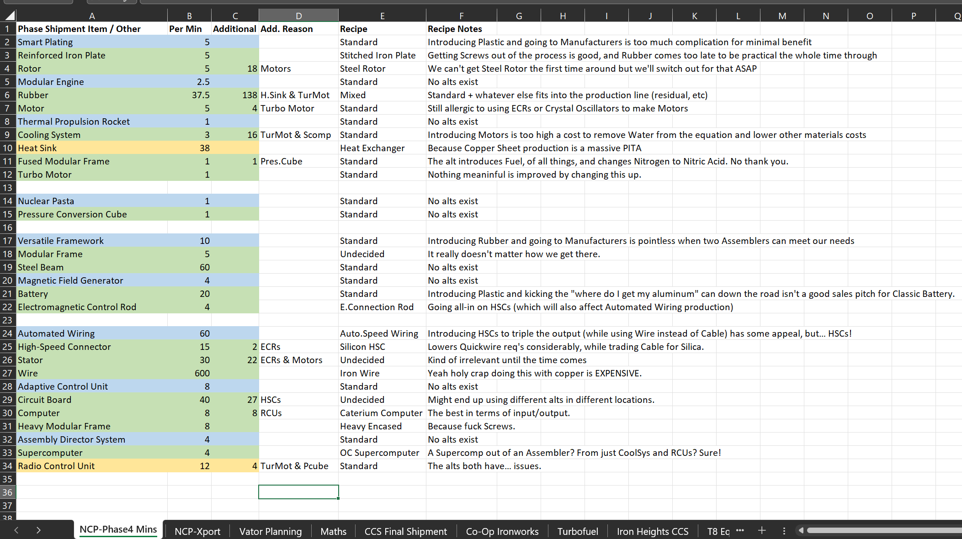
Task: Click the horizontal scrollbar left arrow
Action: point(801,530)
